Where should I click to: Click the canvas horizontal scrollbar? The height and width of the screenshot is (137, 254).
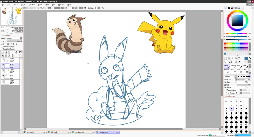coord(126,129)
